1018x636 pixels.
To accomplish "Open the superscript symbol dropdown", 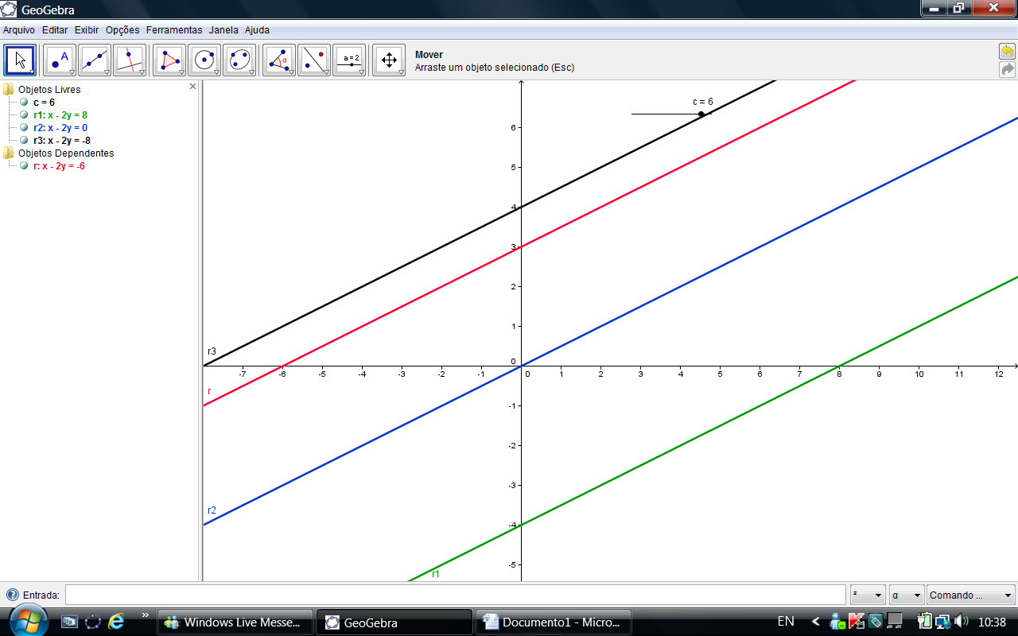I will pos(868,595).
